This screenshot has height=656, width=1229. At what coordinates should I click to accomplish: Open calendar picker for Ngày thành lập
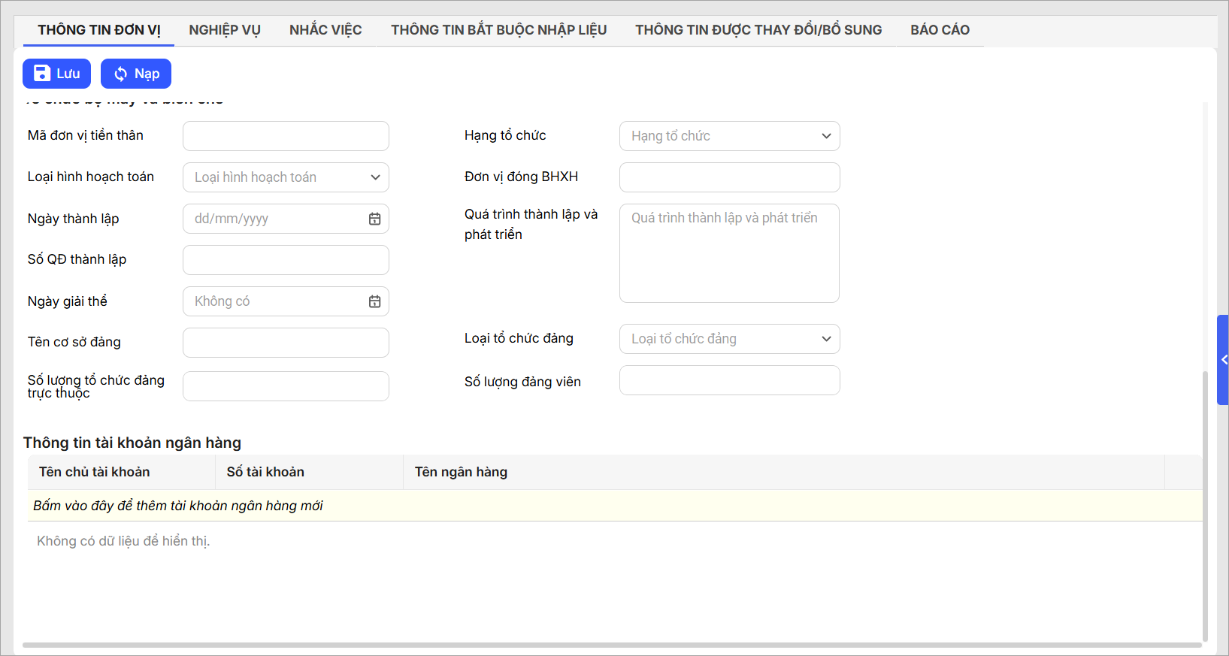tap(374, 219)
